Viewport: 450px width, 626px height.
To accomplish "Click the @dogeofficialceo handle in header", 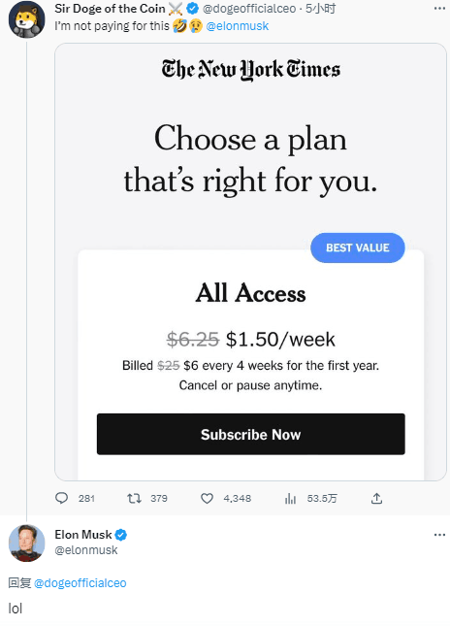I will [249, 9].
